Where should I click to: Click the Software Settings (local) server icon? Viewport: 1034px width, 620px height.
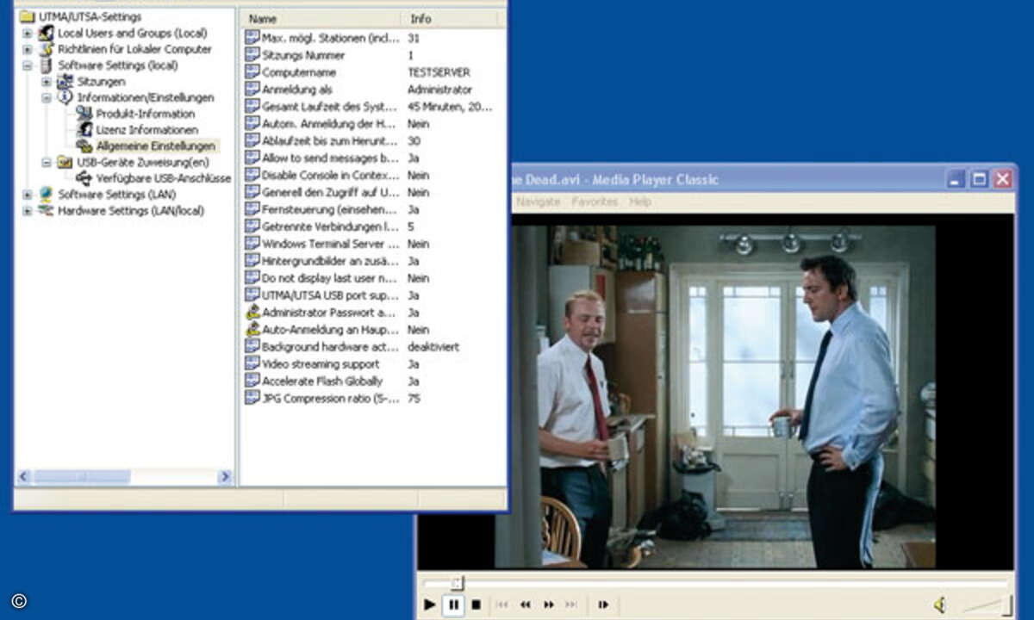(x=47, y=65)
